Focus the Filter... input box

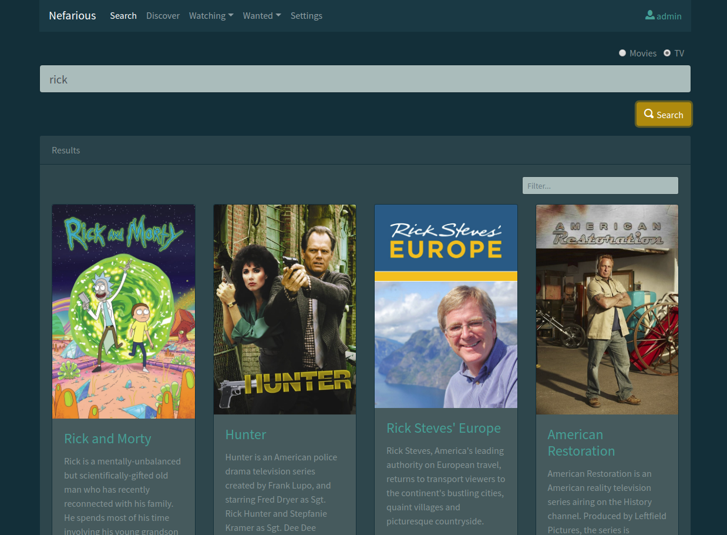click(x=600, y=186)
